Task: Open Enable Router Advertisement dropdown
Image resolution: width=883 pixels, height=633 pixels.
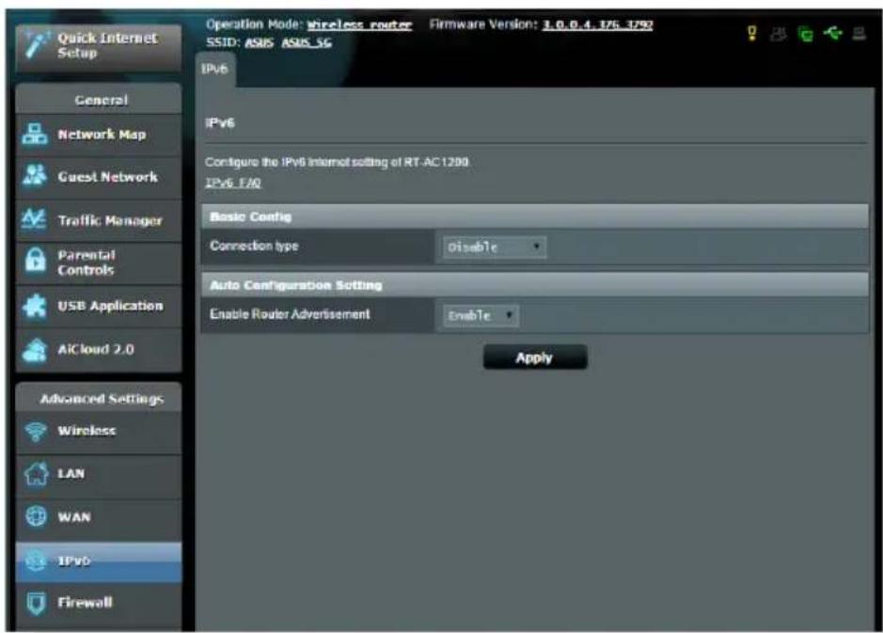Action: [481, 315]
